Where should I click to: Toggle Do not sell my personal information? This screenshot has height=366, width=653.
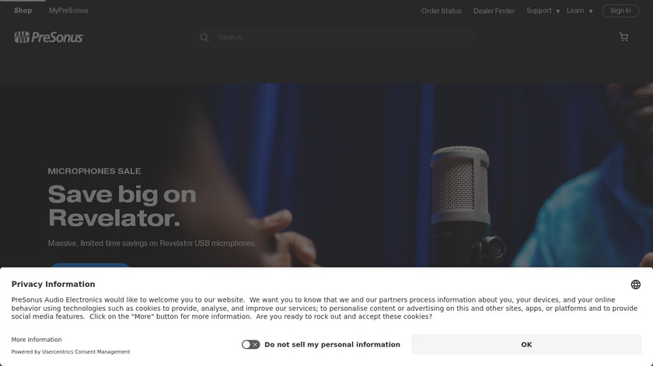click(x=250, y=344)
